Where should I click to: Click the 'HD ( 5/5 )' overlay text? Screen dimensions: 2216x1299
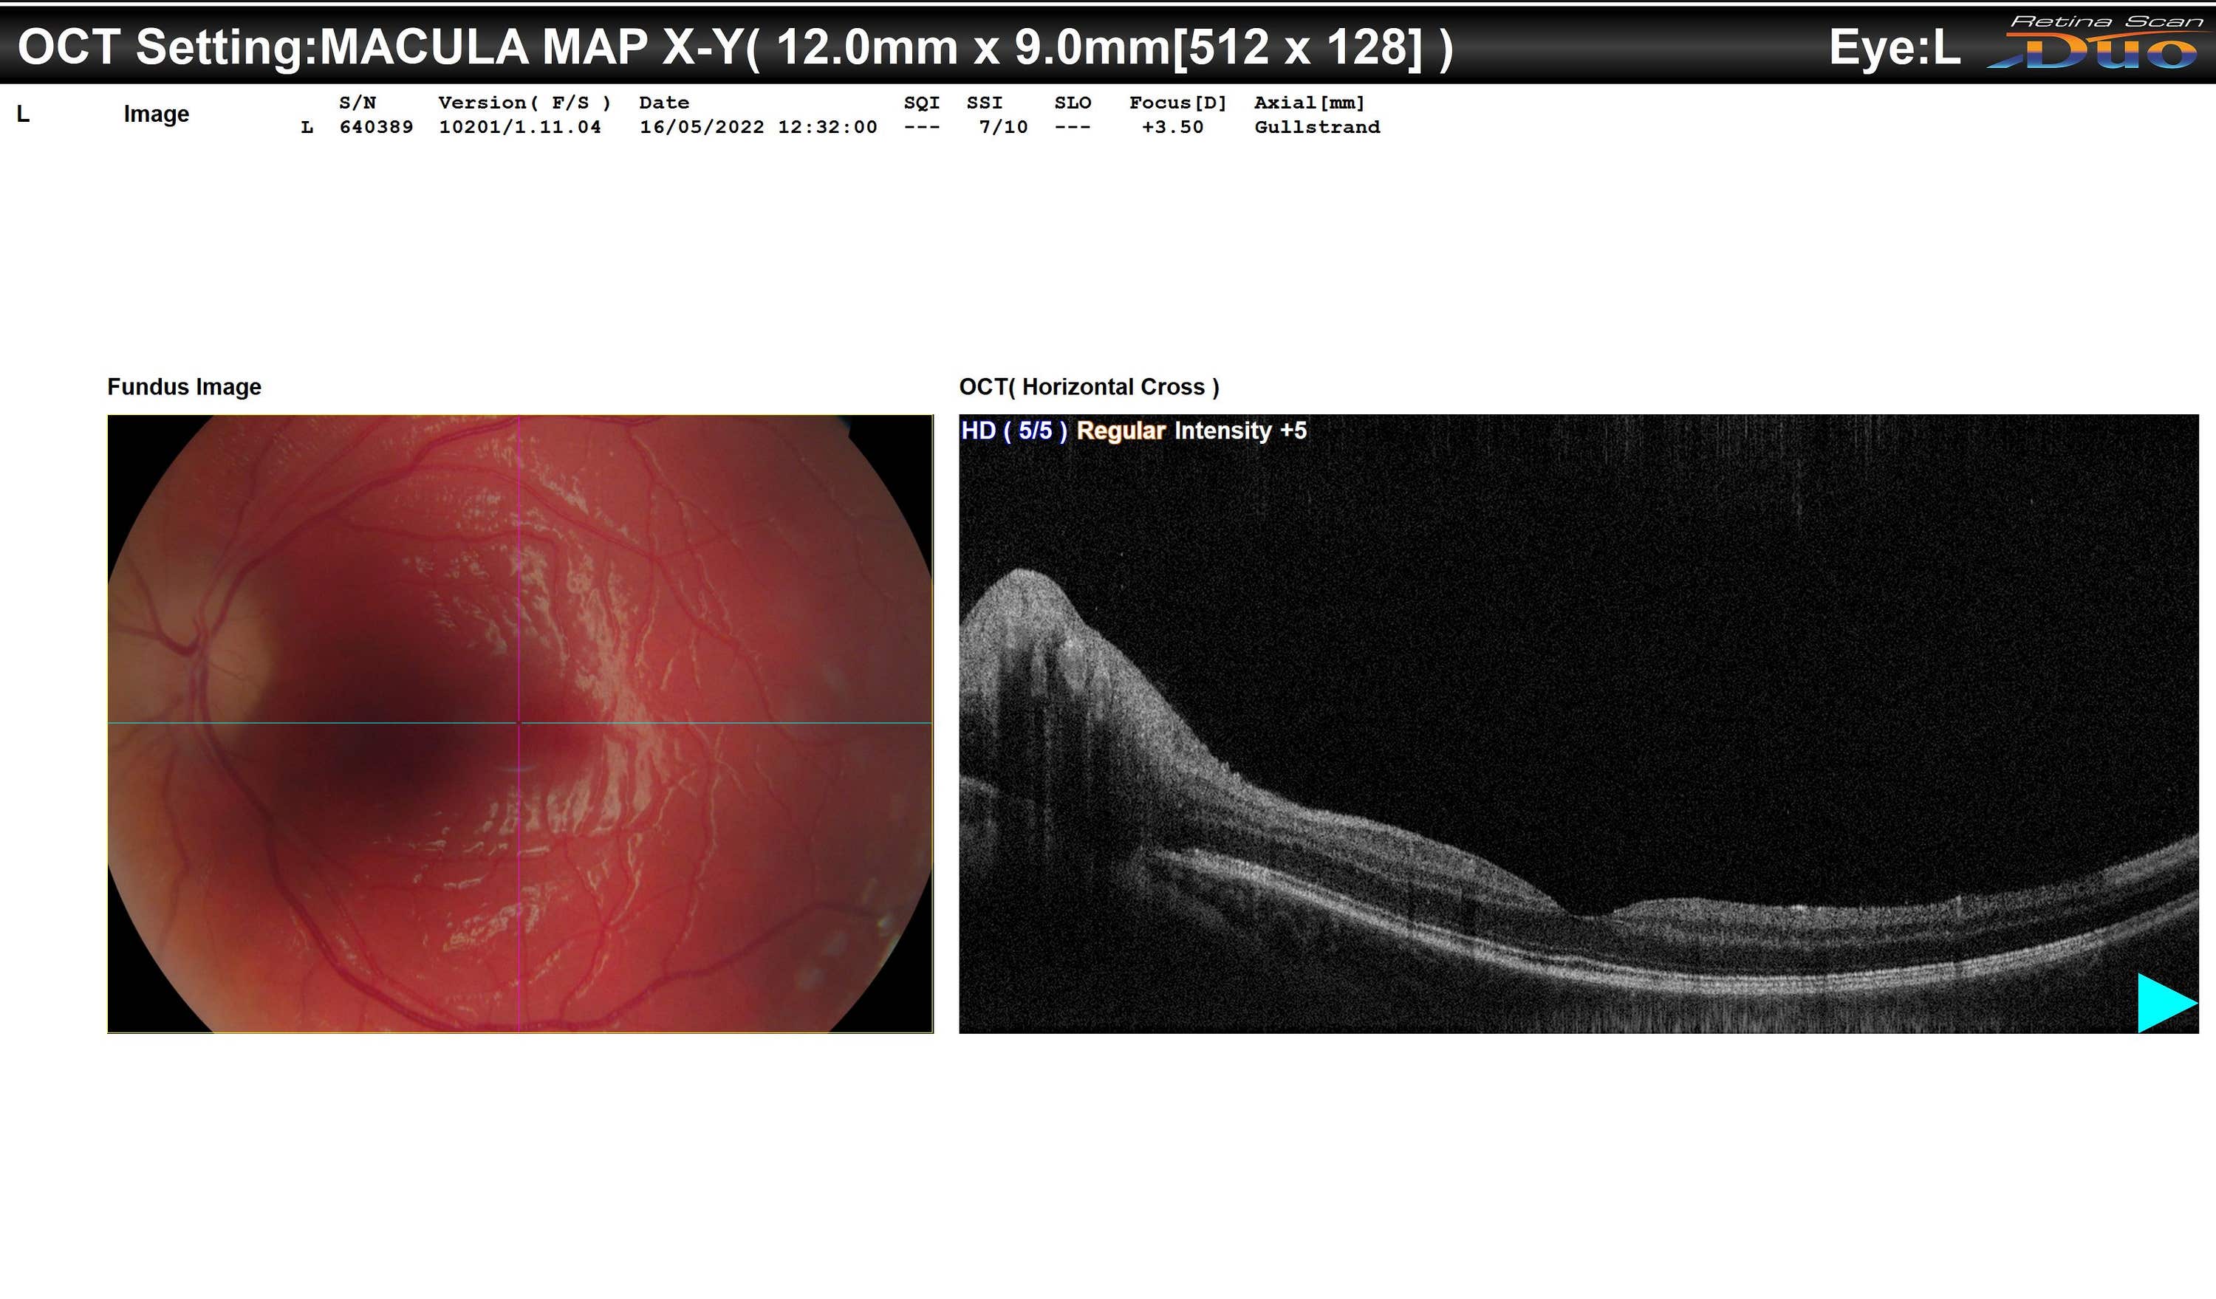click(1014, 431)
